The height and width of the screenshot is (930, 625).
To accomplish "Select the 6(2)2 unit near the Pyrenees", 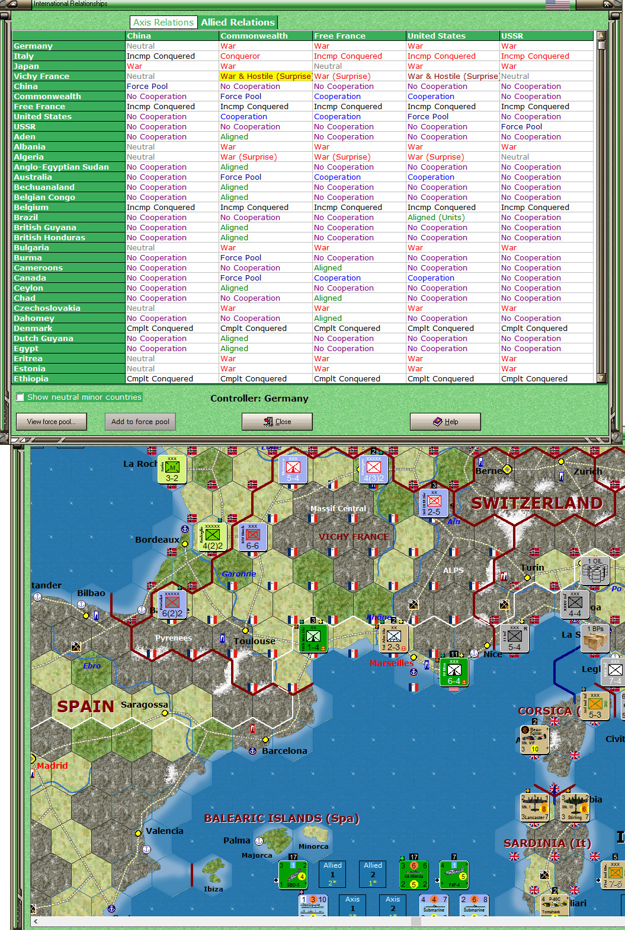I will point(172,605).
